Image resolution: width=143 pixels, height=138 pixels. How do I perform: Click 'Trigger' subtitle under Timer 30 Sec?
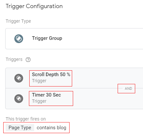39,101
